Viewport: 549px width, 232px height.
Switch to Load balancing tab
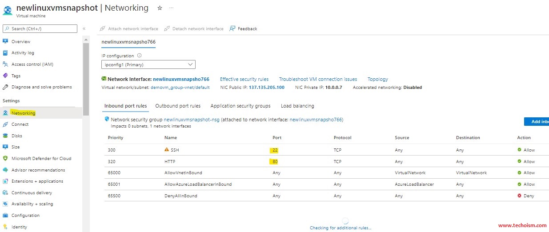pyautogui.click(x=297, y=106)
